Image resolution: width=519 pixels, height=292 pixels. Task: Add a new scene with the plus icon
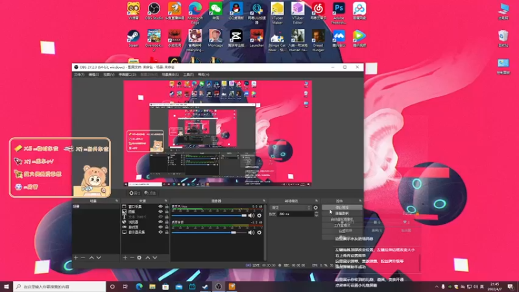point(76,258)
